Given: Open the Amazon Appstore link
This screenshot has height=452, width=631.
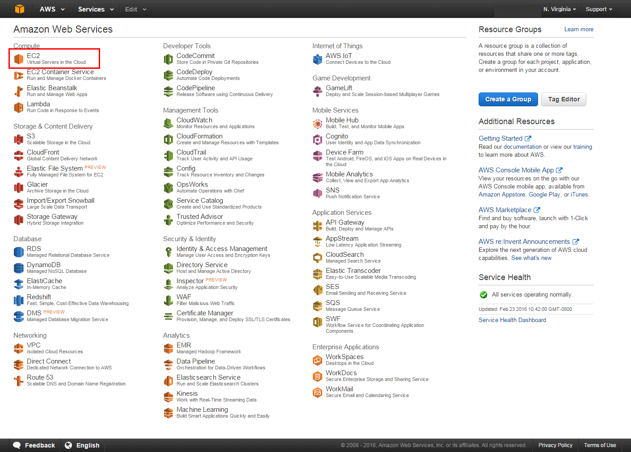Looking at the screenshot, I should click(502, 195).
